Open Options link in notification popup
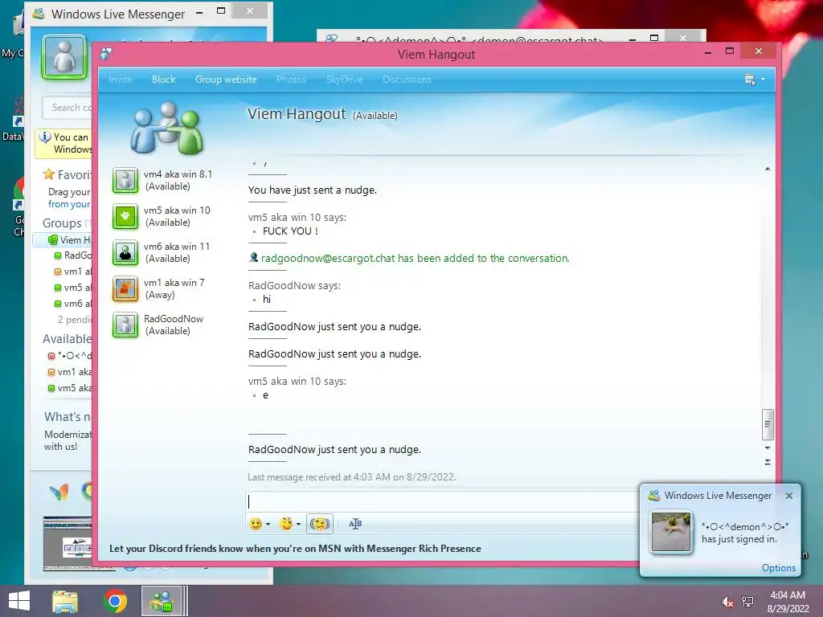 [x=778, y=568]
